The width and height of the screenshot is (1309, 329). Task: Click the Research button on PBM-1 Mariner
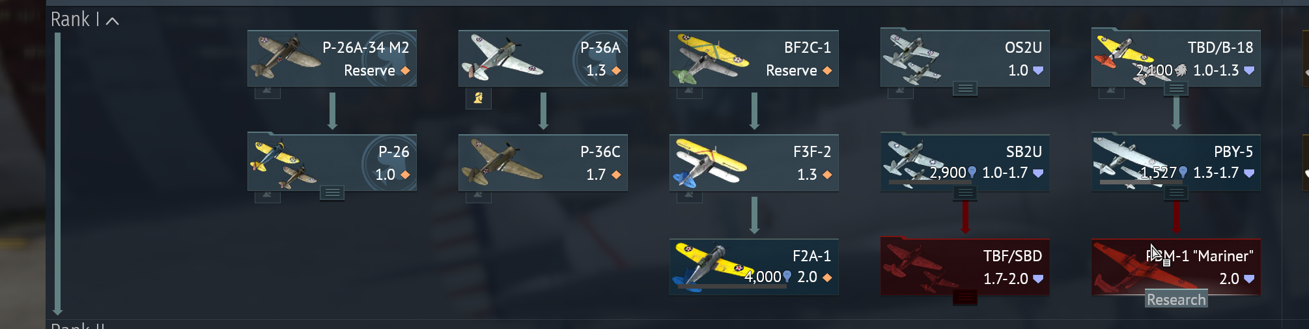pyautogui.click(x=1176, y=300)
